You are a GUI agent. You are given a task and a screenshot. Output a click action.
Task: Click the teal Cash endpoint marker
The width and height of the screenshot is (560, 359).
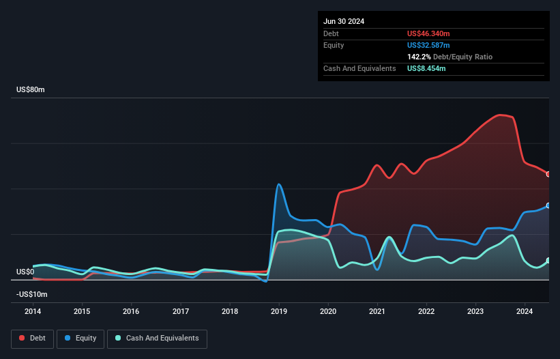coord(548,261)
